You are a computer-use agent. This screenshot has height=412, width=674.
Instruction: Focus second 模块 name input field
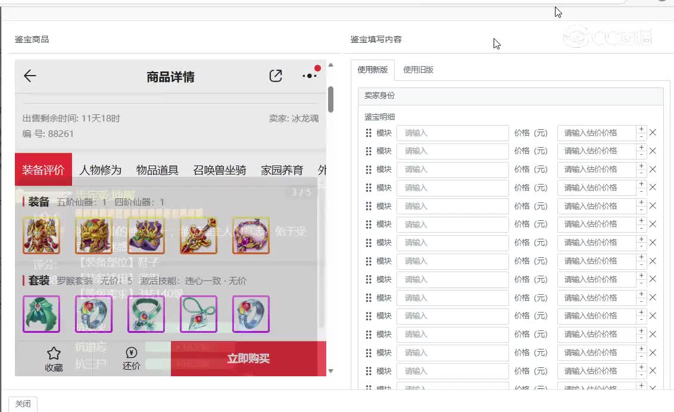coord(453,151)
